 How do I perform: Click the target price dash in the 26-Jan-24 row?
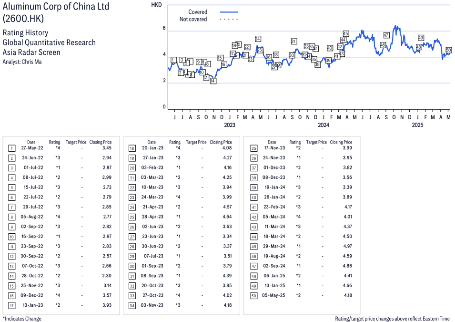click(323, 197)
